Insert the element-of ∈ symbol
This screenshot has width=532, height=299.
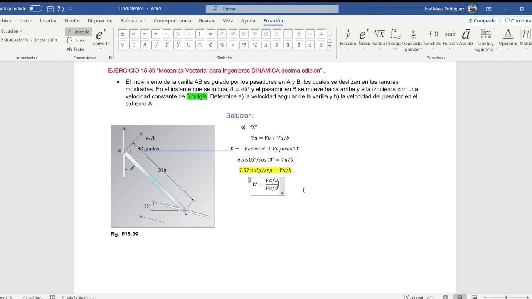click(310, 45)
